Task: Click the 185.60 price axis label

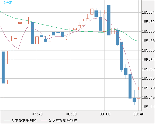Action: 148,31
